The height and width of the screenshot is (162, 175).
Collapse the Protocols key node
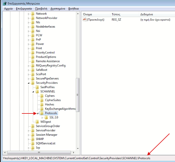38,113
